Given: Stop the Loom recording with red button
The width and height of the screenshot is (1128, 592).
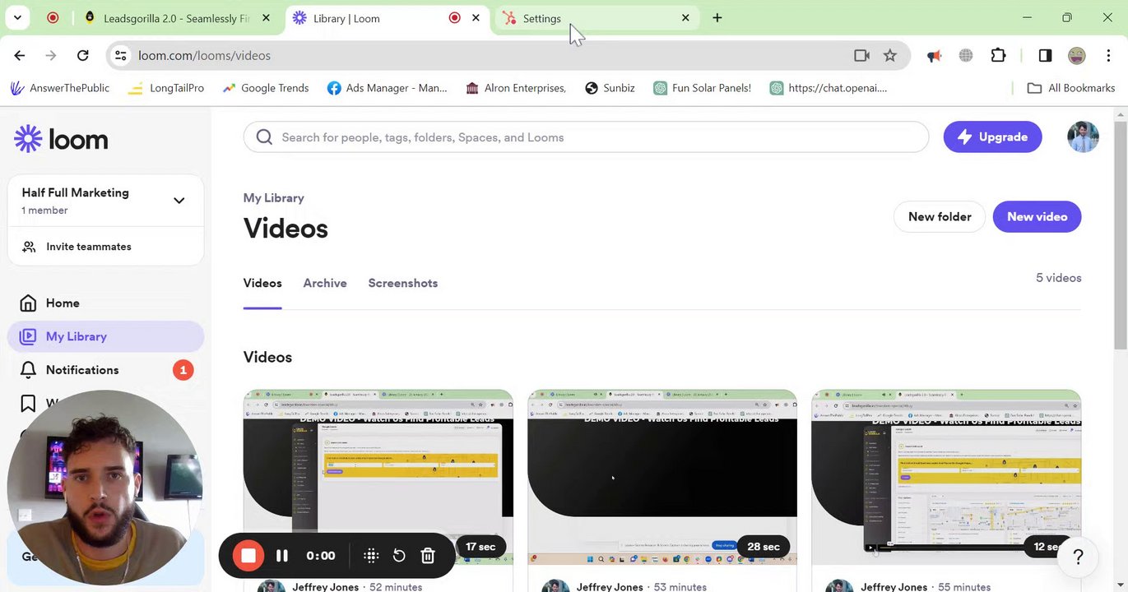Looking at the screenshot, I should (x=248, y=556).
